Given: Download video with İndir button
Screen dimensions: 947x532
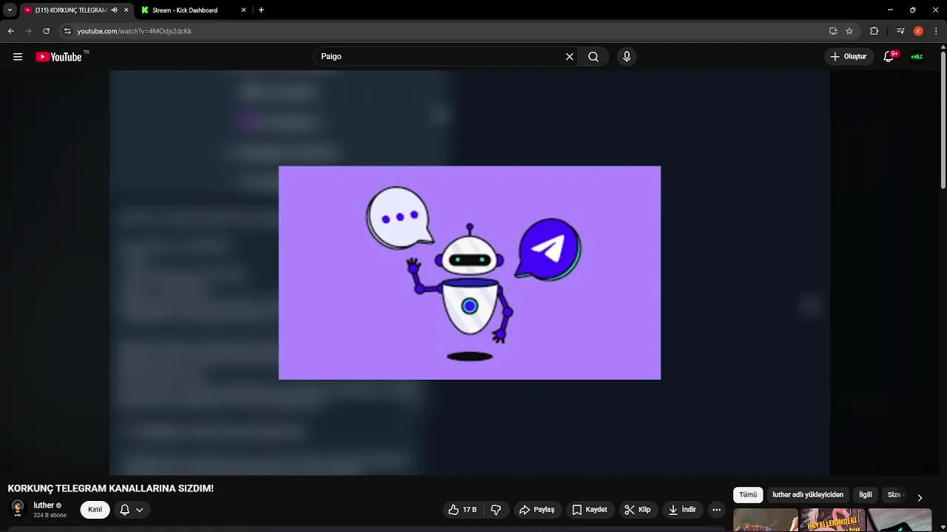Looking at the screenshot, I should [683, 510].
